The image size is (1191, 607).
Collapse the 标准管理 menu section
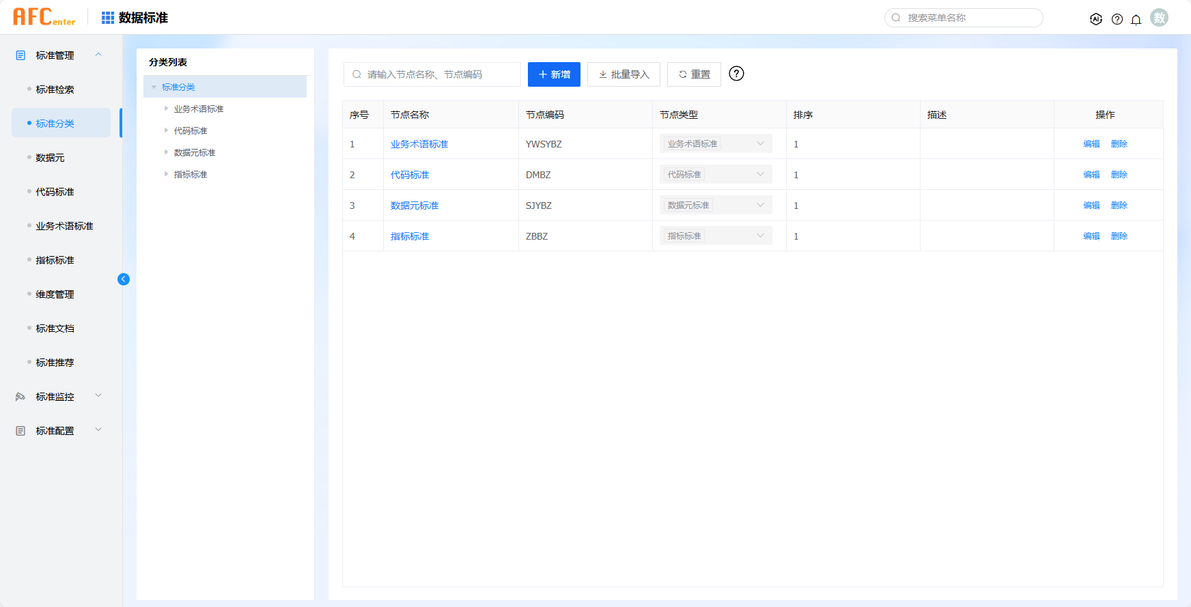(x=98, y=55)
